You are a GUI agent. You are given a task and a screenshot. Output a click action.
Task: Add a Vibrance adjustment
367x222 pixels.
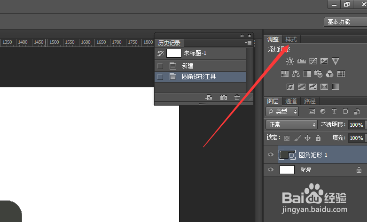click(336, 61)
